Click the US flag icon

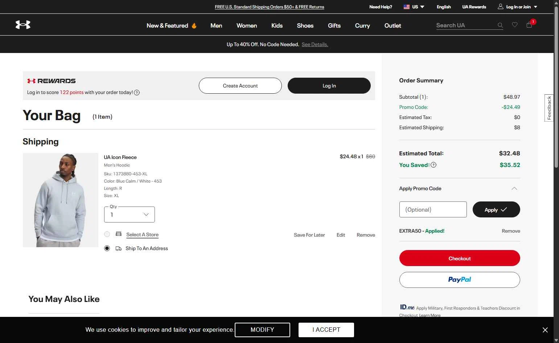pos(407,7)
